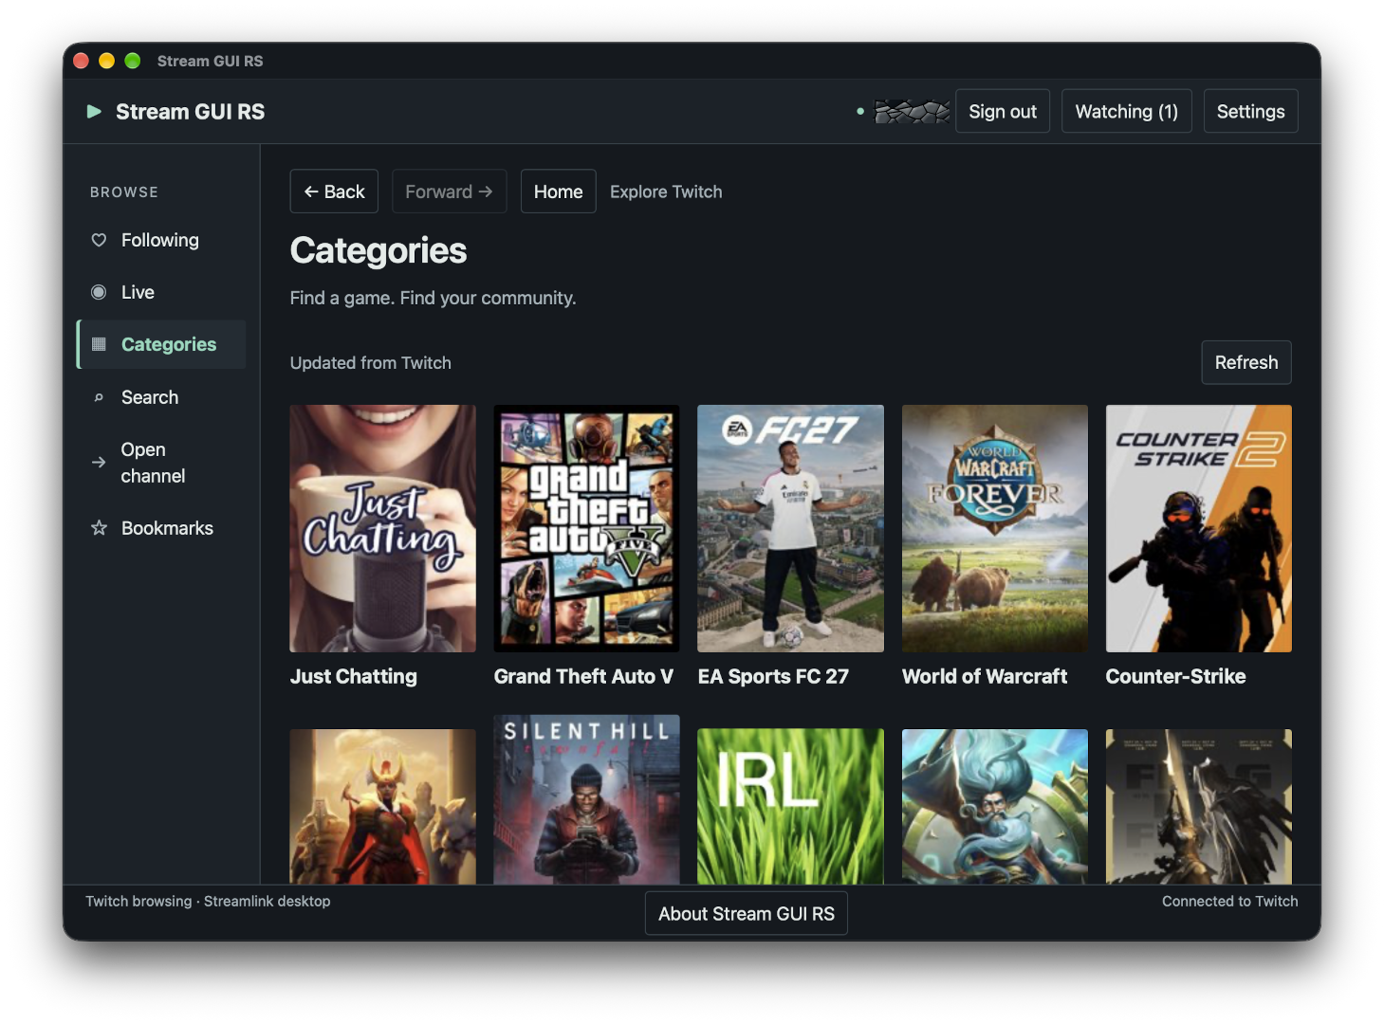Refresh the categories list

(1246, 362)
